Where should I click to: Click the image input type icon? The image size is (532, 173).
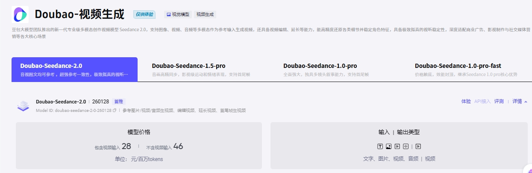coord(388,146)
